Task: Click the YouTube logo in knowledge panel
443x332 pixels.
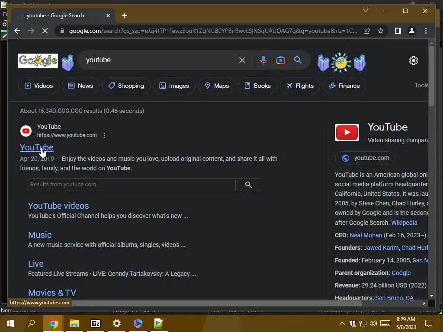Action: tap(347, 132)
